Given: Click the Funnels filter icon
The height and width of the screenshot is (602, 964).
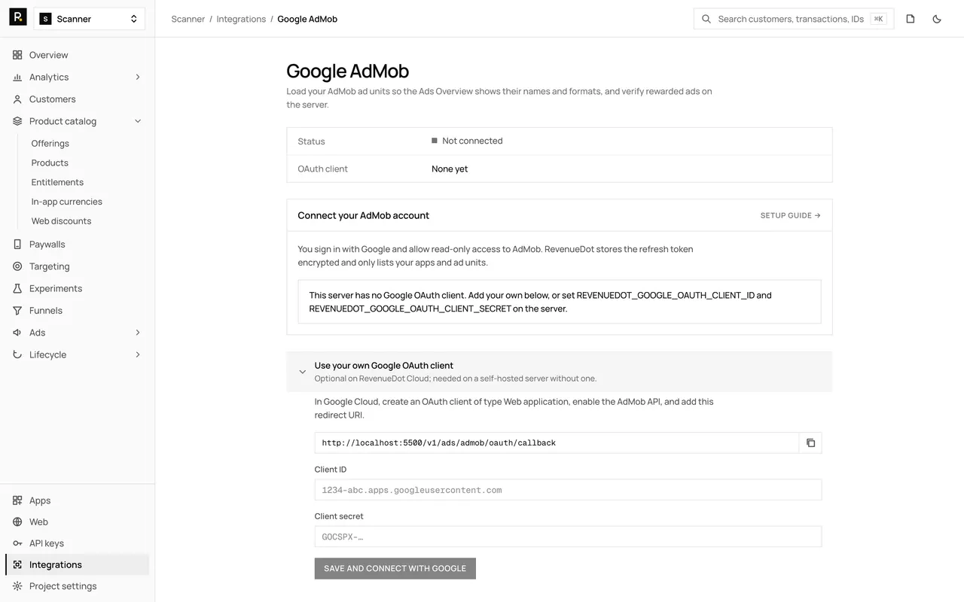Looking at the screenshot, I should click(x=17, y=311).
